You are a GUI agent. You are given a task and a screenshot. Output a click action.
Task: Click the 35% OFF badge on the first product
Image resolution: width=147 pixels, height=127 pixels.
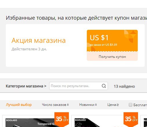[x=62, y=119]
